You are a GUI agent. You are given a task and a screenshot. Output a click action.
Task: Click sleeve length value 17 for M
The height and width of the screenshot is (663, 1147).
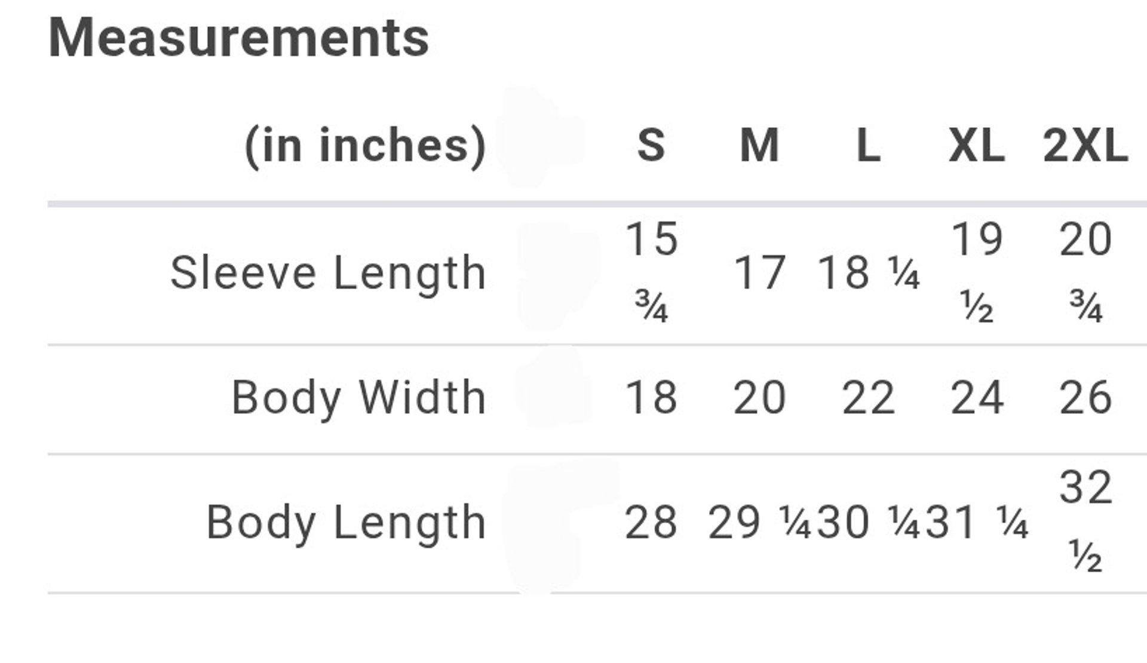pyautogui.click(x=759, y=273)
